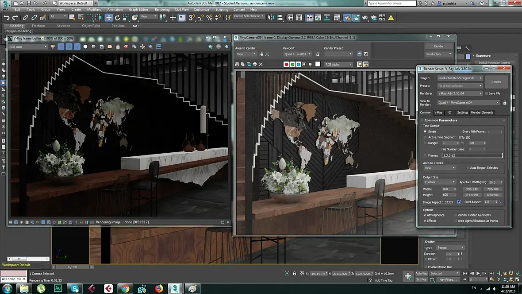Select the Single time output option
The width and height of the screenshot is (522, 294).
coord(426,132)
